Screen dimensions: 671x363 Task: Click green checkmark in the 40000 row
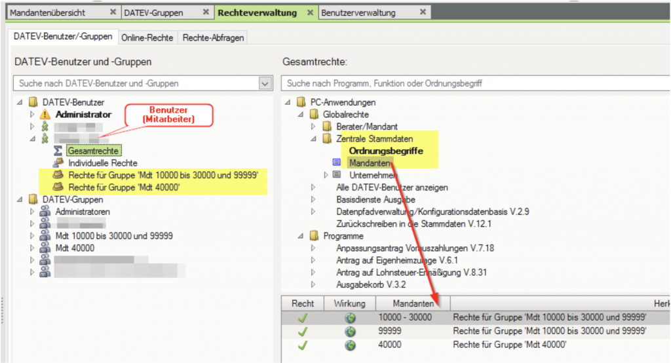[302, 345]
